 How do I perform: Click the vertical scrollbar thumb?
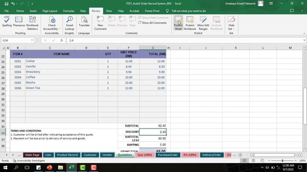[305, 106]
